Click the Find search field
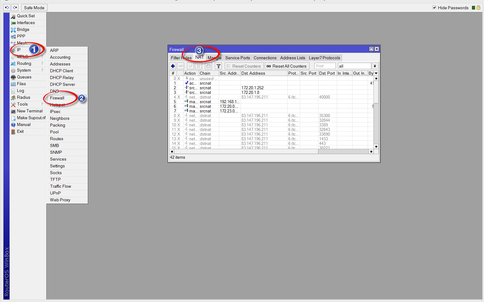The width and height of the screenshot is (484, 302). tap(325, 66)
